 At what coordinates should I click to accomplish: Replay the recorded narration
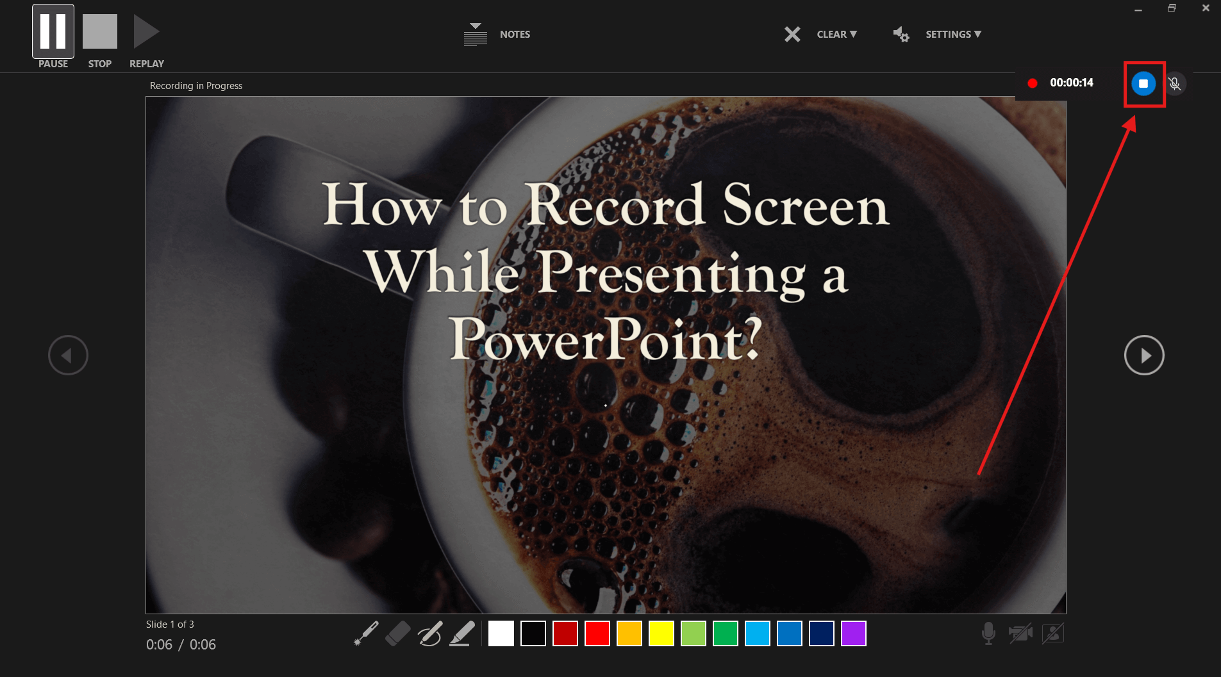[x=145, y=30]
